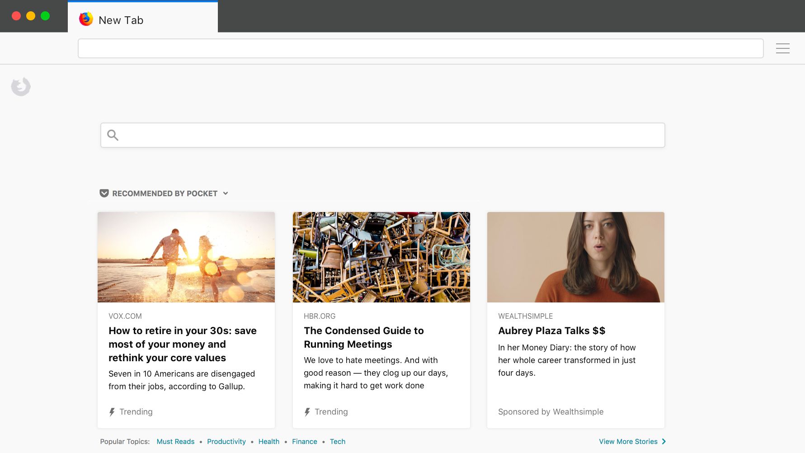Image resolution: width=805 pixels, height=453 pixels.
Task: Click the Trending bolt icon under Vox article
Action: [x=112, y=412]
